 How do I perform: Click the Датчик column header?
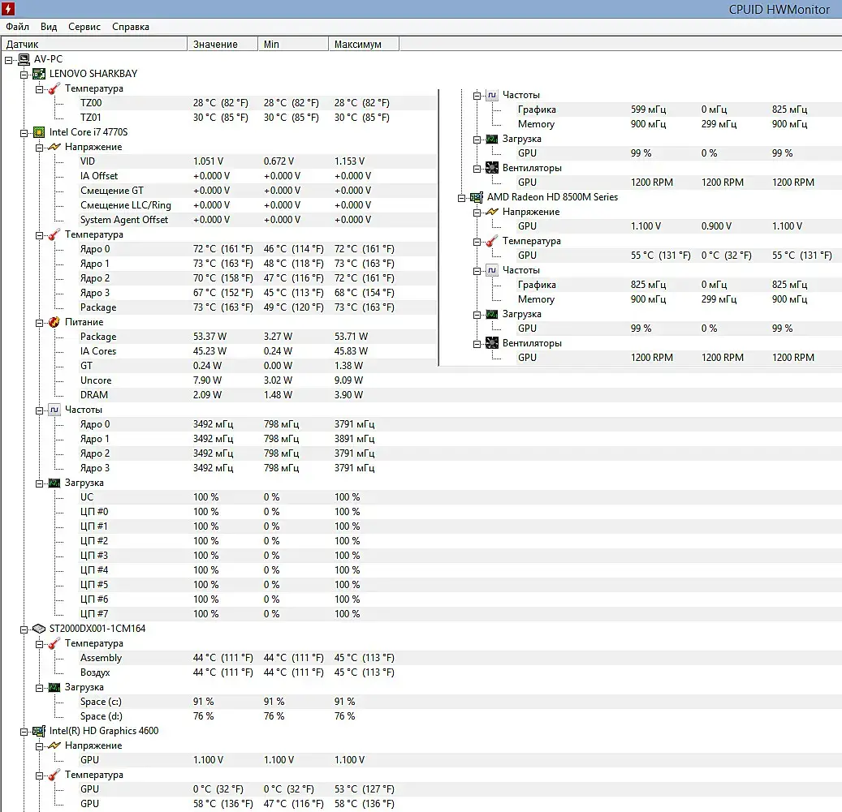coord(94,44)
